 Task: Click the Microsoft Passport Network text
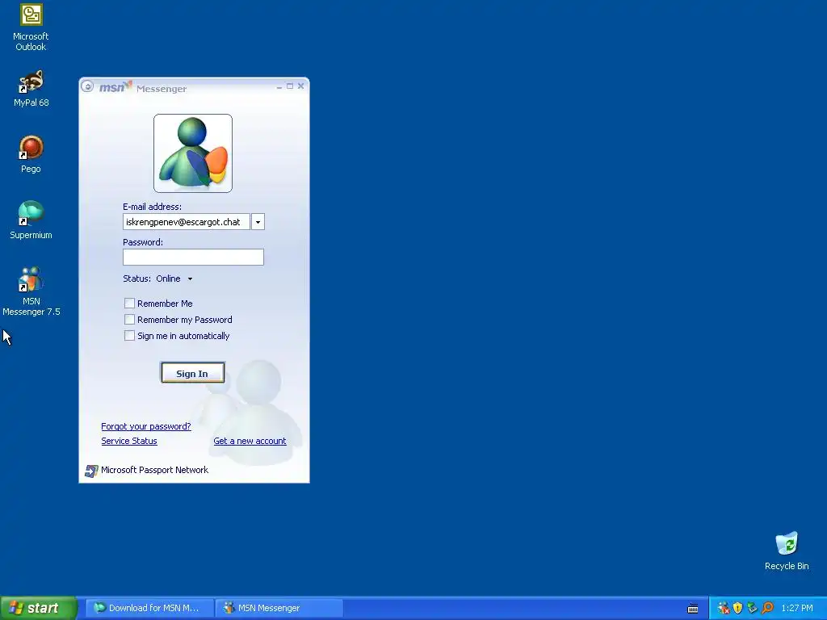click(x=154, y=470)
